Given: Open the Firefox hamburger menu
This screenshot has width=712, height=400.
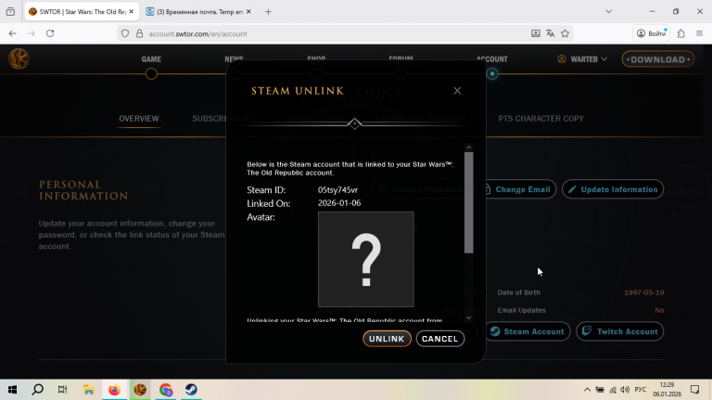Looking at the screenshot, I should point(699,33).
